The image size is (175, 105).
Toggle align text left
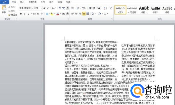(73, 14)
